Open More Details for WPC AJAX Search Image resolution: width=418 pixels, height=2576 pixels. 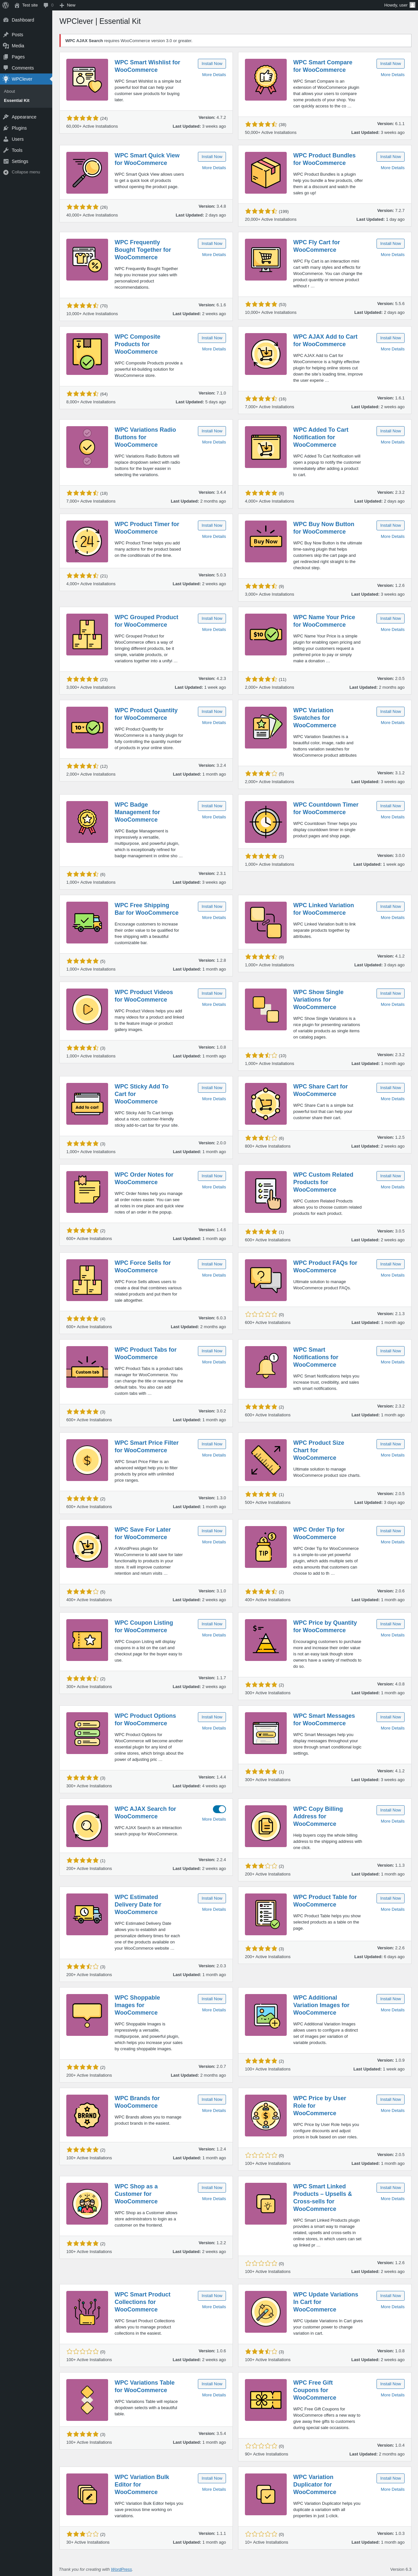(x=214, y=1819)
